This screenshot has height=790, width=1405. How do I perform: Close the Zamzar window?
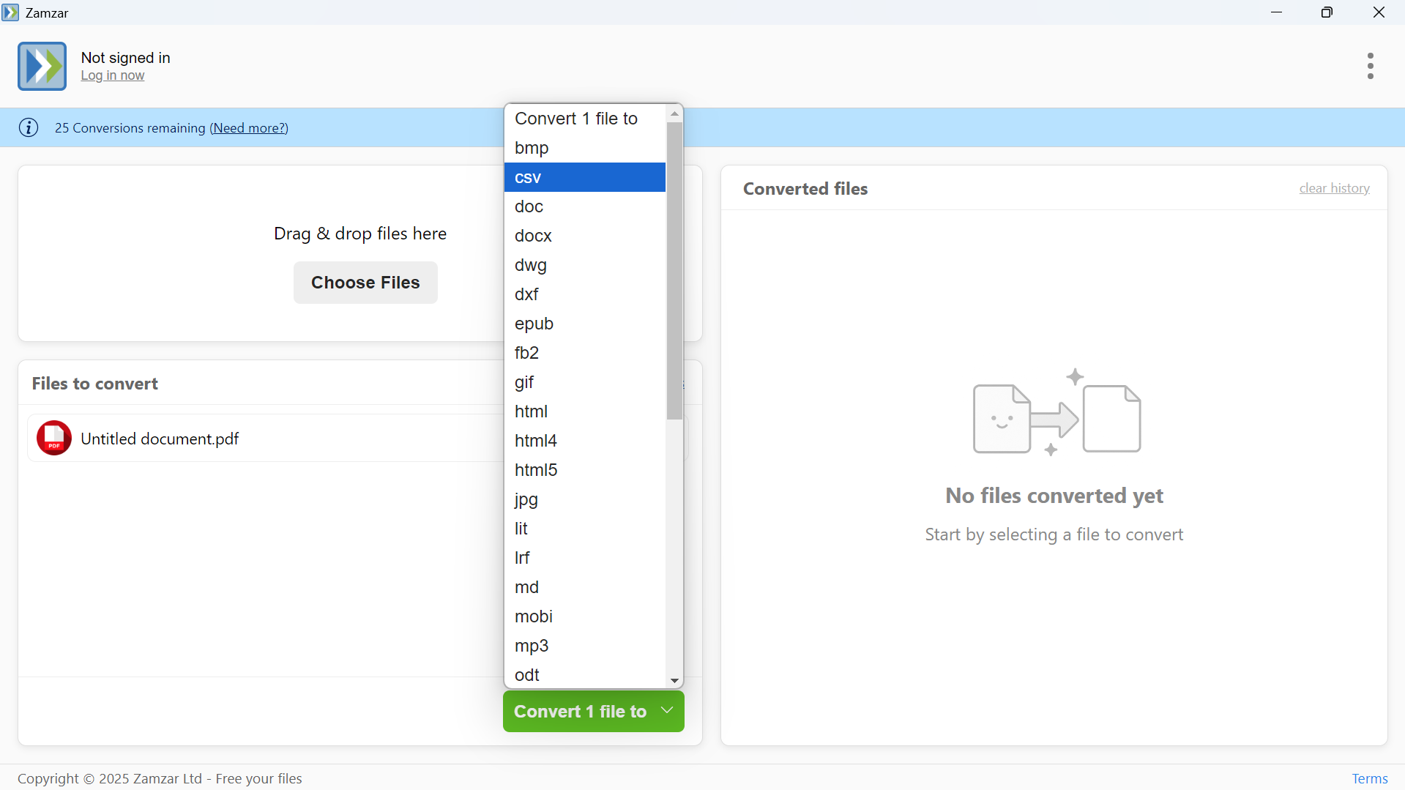click(x=1379, y=12)
